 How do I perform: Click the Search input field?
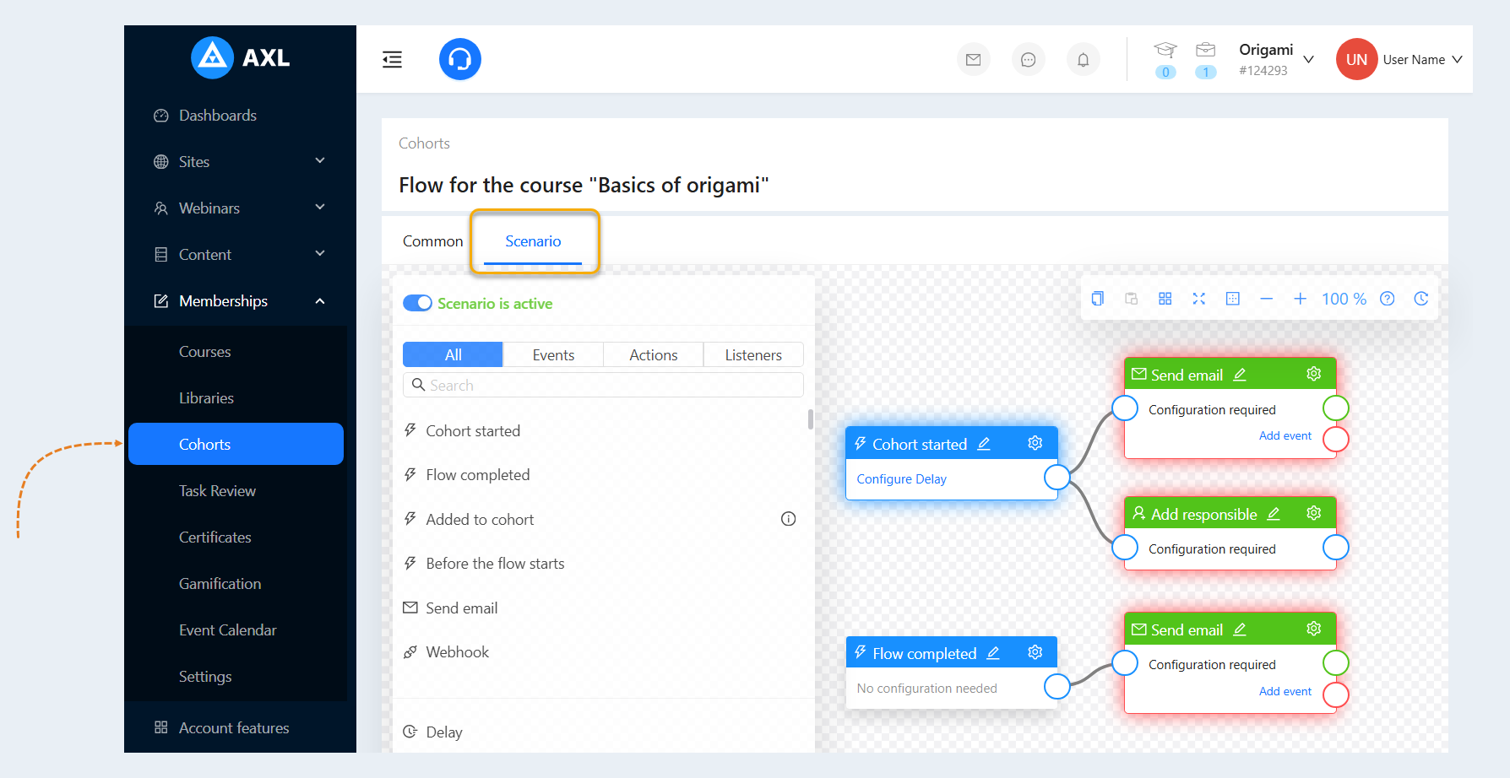tap(603, 385)
